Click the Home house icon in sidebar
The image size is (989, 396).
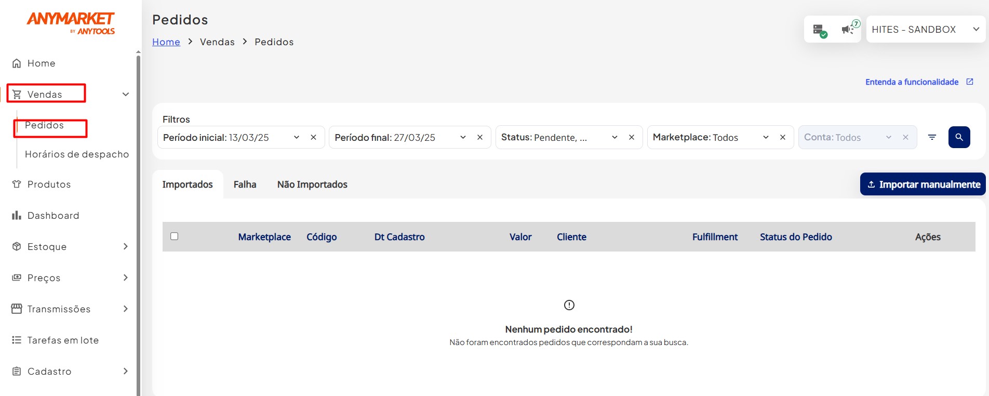(17, 63)
